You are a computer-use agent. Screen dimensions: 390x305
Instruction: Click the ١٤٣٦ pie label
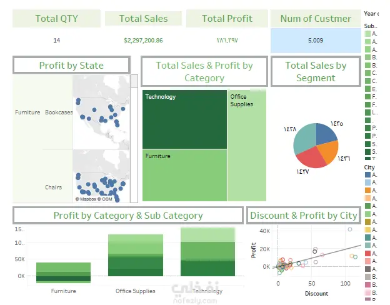[x=344, y=158]
